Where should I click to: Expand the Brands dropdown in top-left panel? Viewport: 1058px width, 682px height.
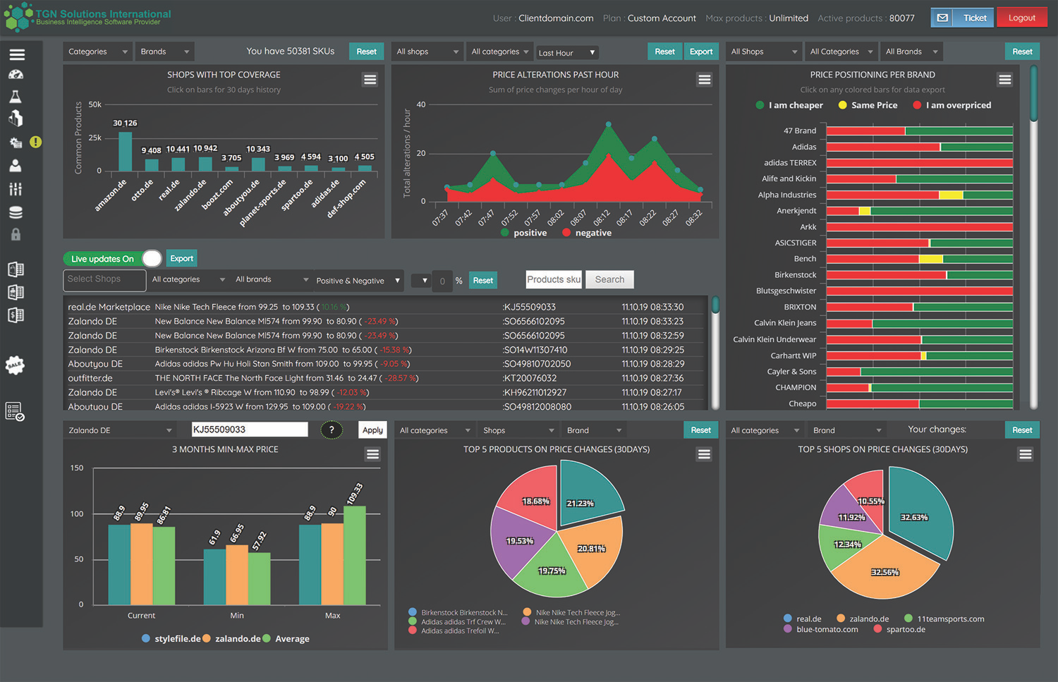coord(165,51)
